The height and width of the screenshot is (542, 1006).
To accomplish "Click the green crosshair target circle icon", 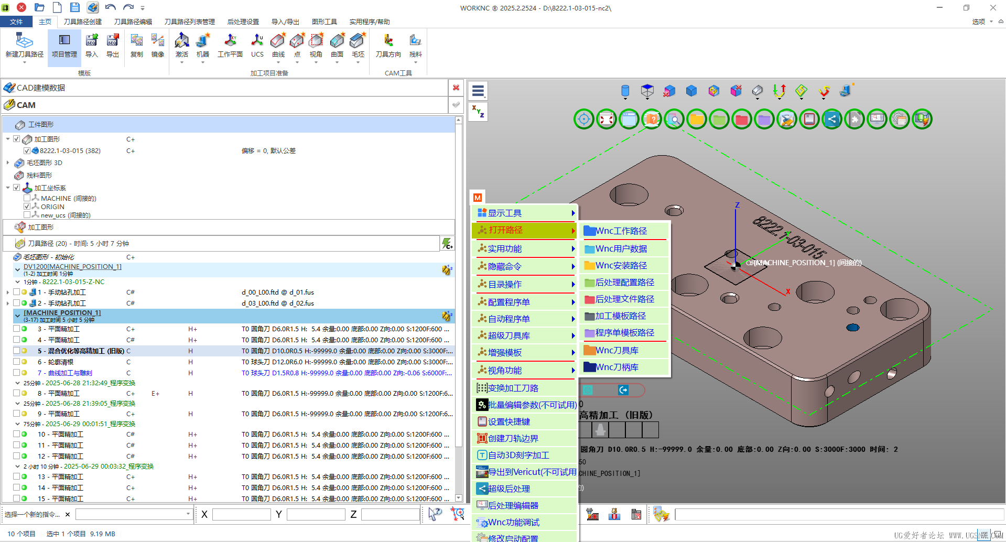I will point(583,120).
